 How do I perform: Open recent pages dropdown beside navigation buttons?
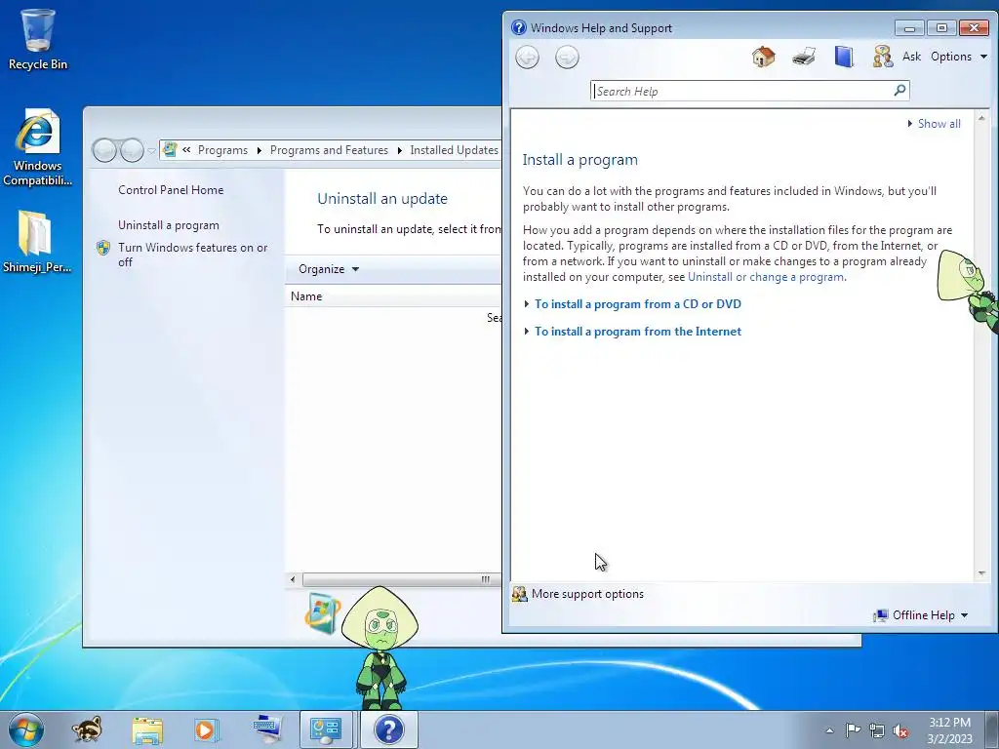[x=151, y=151]
